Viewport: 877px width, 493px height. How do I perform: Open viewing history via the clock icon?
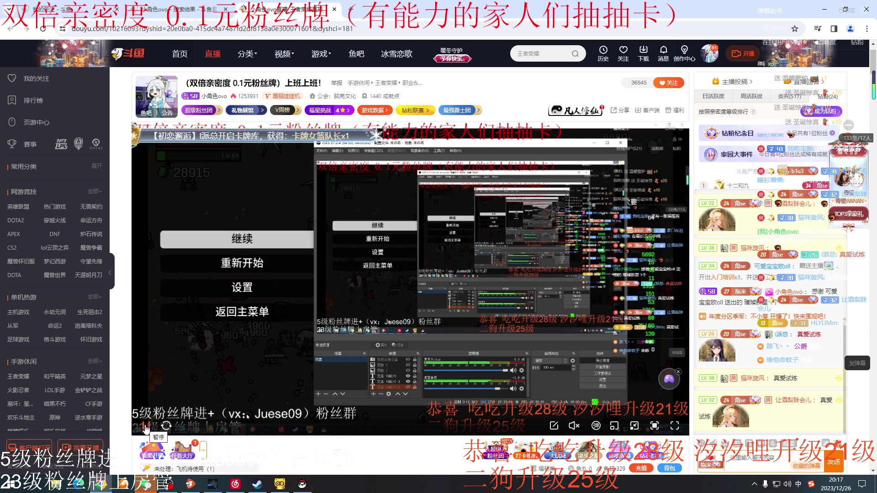[603, 53]
